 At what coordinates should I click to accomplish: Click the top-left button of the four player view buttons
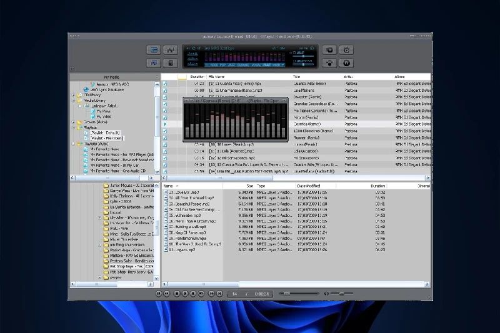[x=153, y=49]
